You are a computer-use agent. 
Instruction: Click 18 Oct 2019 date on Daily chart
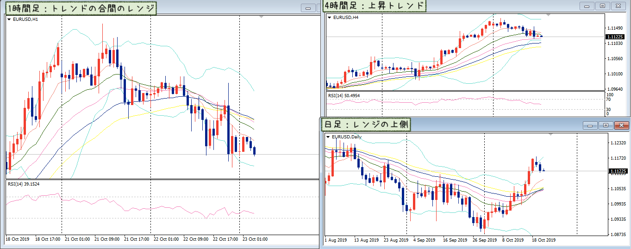click(x=544, y=240)
